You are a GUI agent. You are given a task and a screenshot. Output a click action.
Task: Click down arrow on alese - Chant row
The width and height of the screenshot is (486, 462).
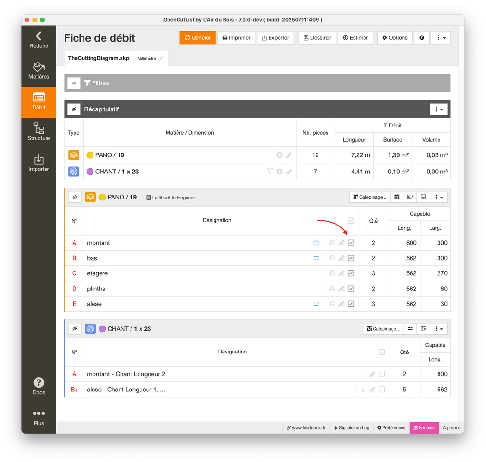point(363,390)
